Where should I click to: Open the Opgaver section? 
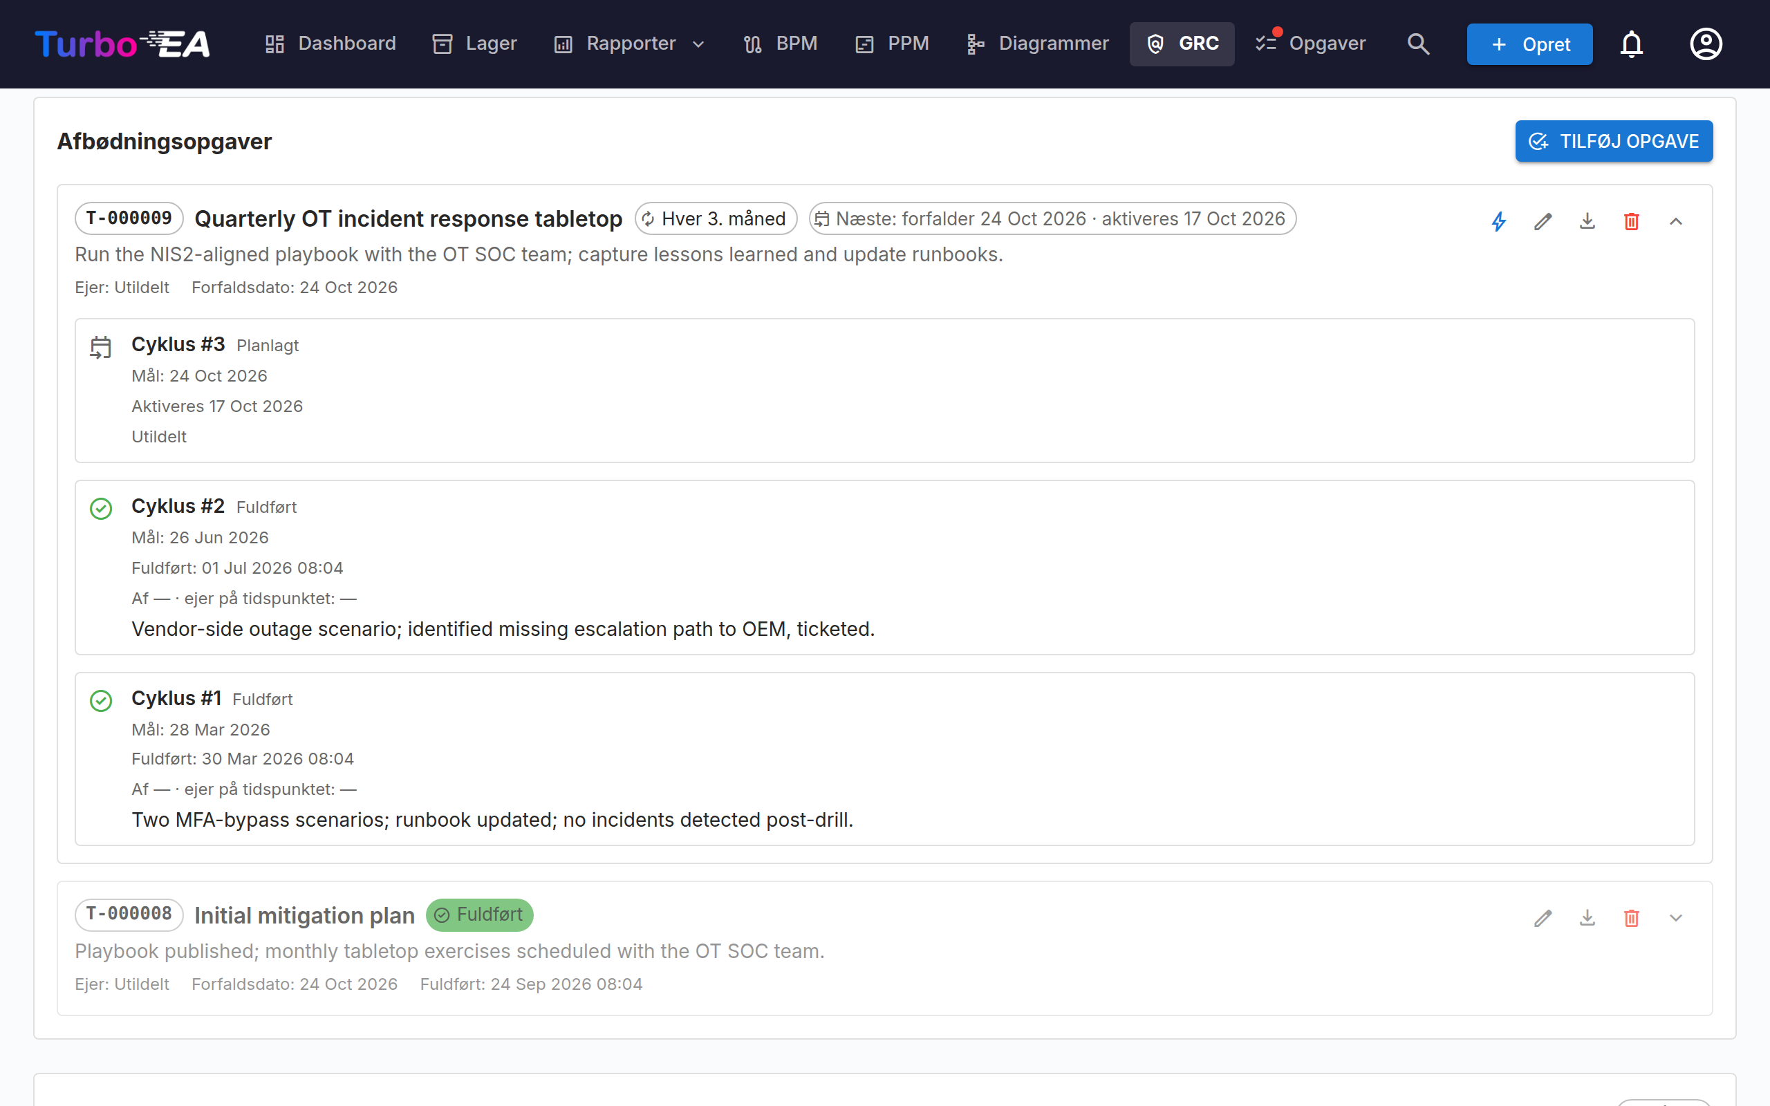[1311, 44]
